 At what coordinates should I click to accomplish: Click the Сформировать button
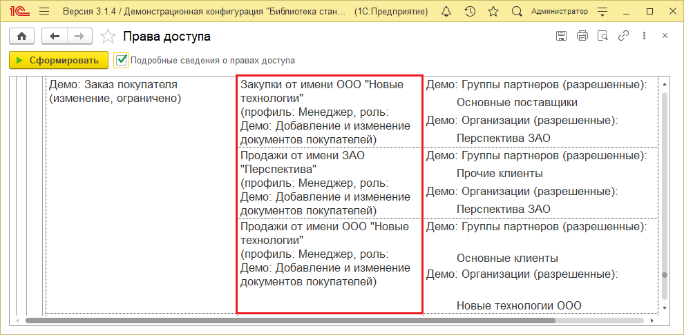[59, 61]
